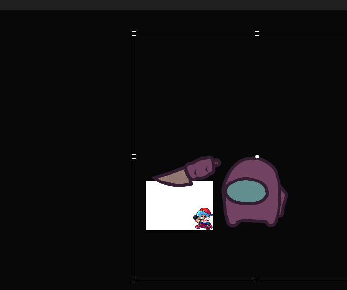The width and height of the screenshot is (347, 290).
Task: Click the blue-haired character holding microphone
Action: [203, 218]
